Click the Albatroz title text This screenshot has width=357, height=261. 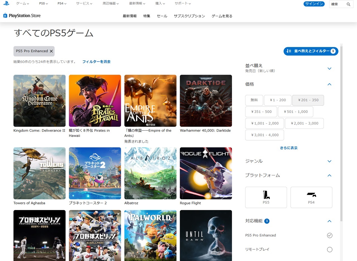(132, 203)
